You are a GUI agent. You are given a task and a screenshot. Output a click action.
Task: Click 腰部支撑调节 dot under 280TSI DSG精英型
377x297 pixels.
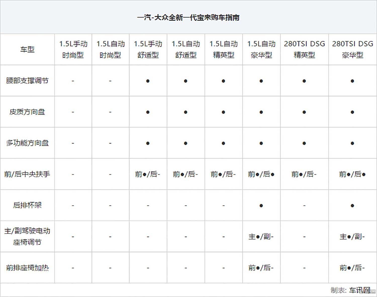click(x=304, y=81)
